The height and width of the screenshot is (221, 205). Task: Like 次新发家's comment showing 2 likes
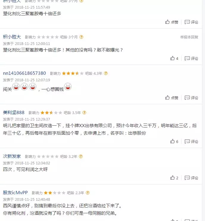coord(174,178)
